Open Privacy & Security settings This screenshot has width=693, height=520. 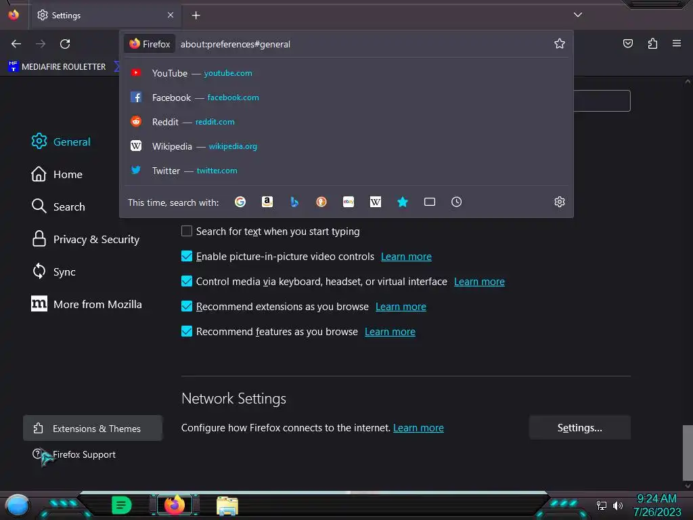pos(86,239)
